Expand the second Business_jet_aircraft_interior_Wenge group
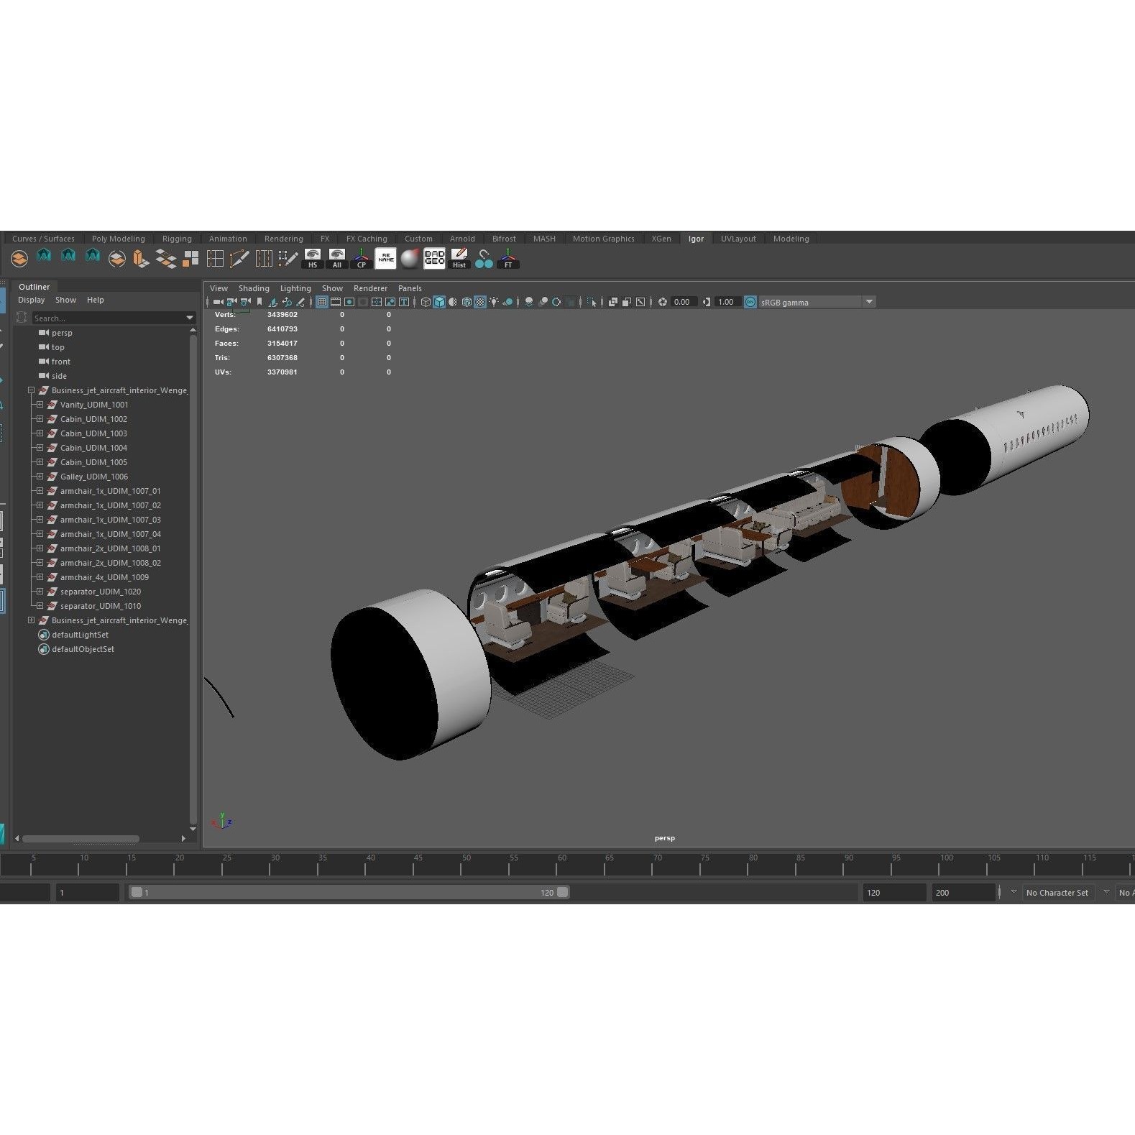 pos(31,620)
